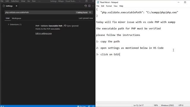Click the 'please follow the instructions' line
190x107 pixels.
[x=118, y=35]
